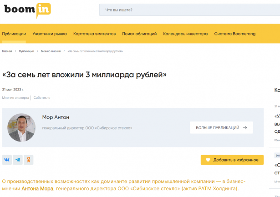Click the Сибстекло tag
The height and width of the screenshot is (197, 280).
click(x=42, y=98)
